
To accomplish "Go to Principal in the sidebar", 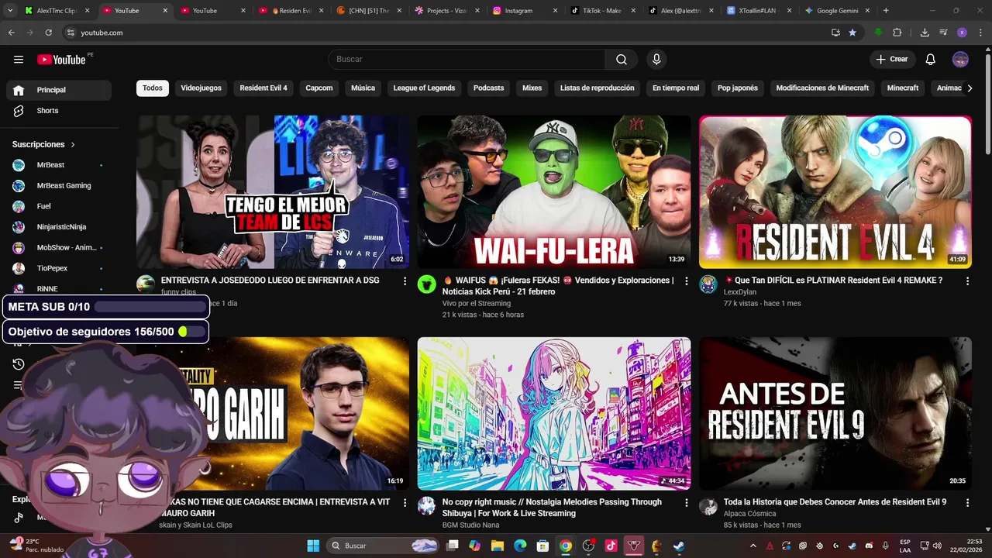I will (59, 90).
